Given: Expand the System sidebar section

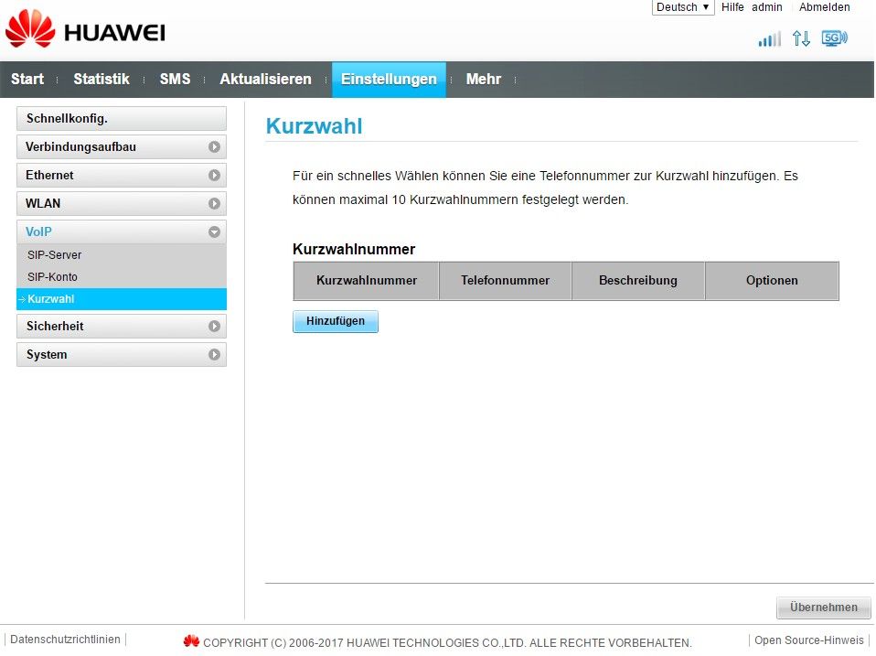Looking at the screenshot, I should (x=121, y=354).
